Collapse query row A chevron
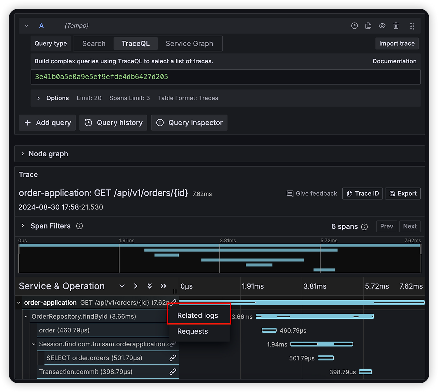438x392 pixels. pos(27,26)
